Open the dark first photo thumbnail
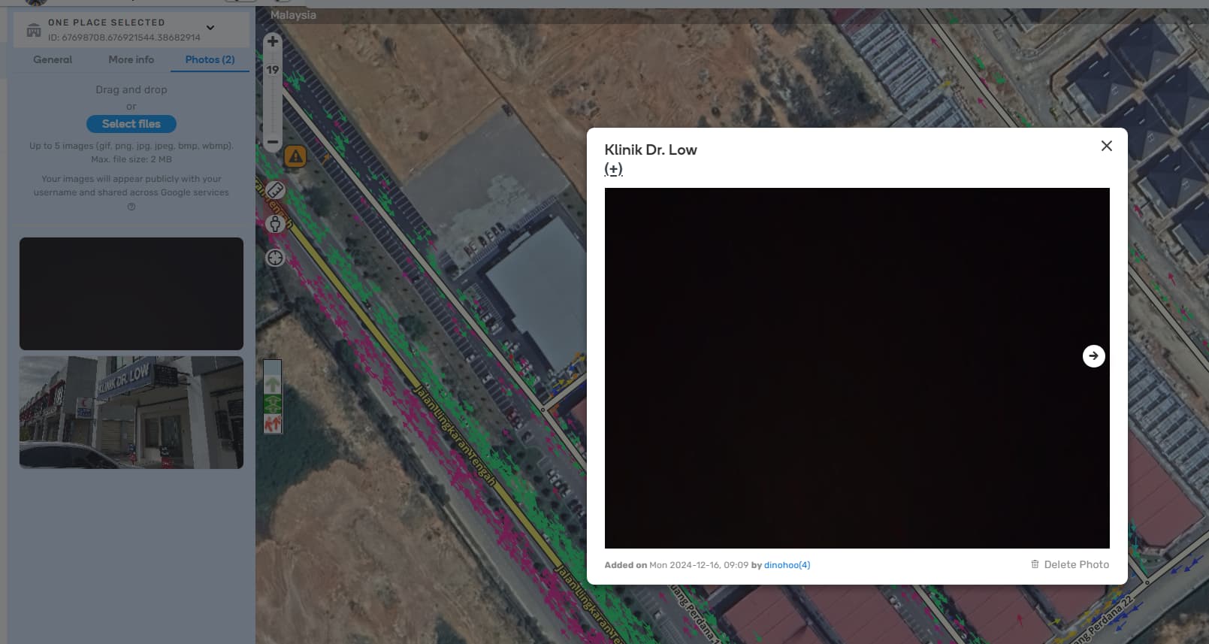Image resolution: width=1209 pixels, height=644 pixels. coord(131,294)
